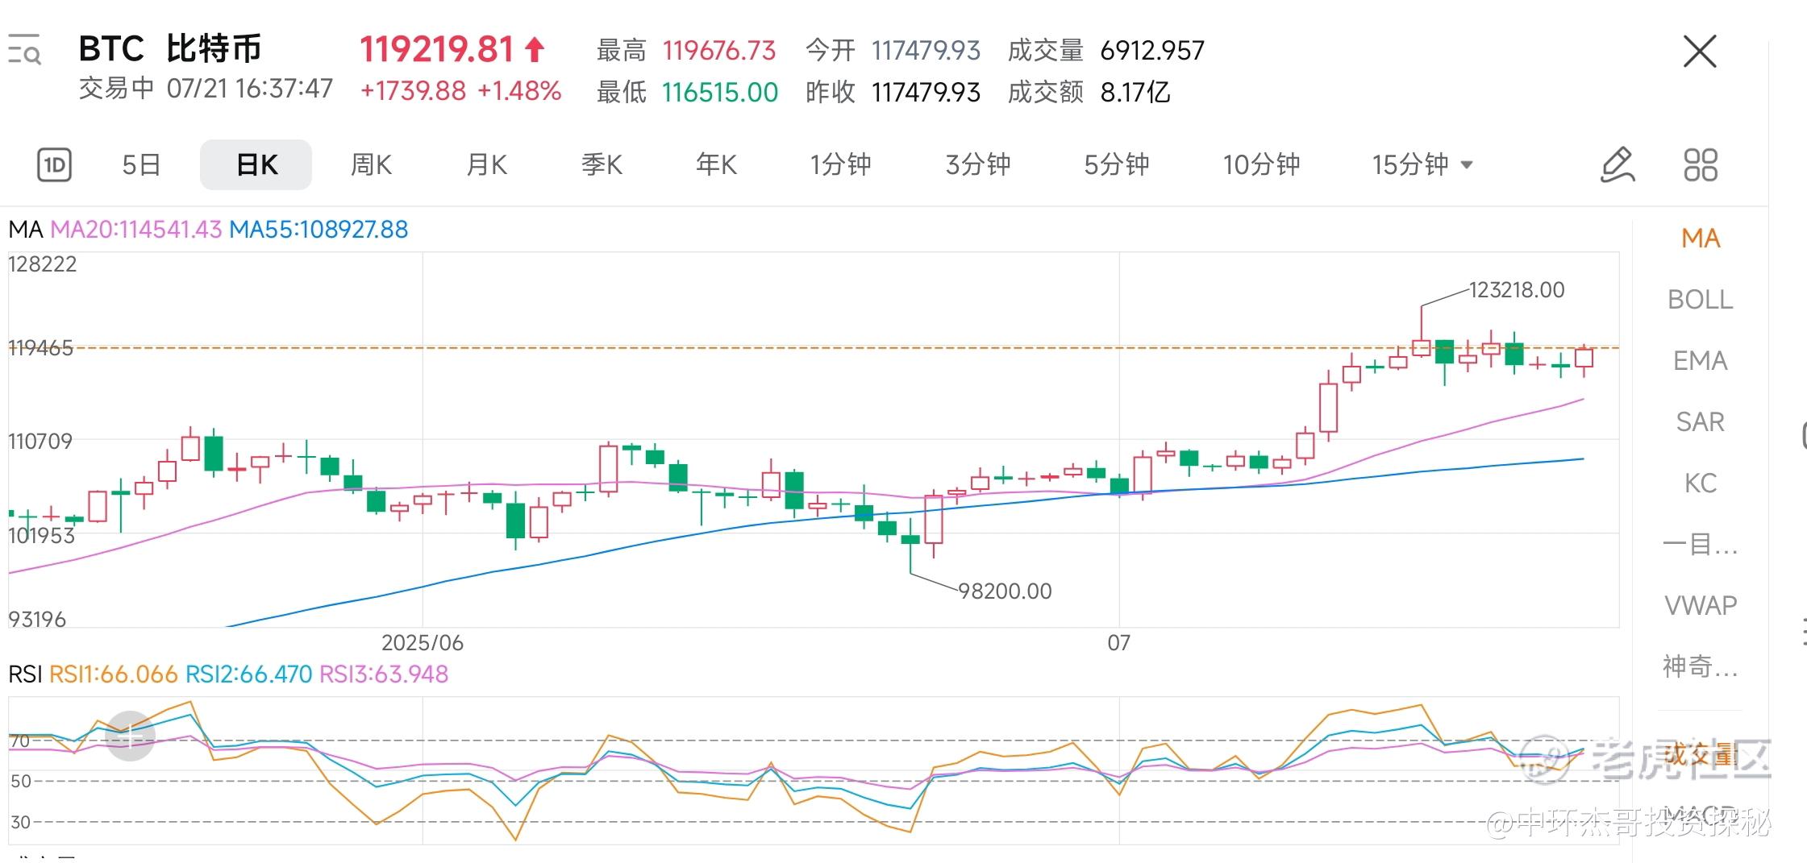Expand the 15分钟 interval dropdown

(x=1423, y=165)
